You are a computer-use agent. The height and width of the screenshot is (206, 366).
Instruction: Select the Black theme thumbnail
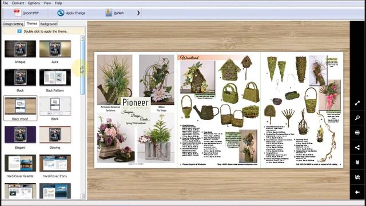(21, 77)
